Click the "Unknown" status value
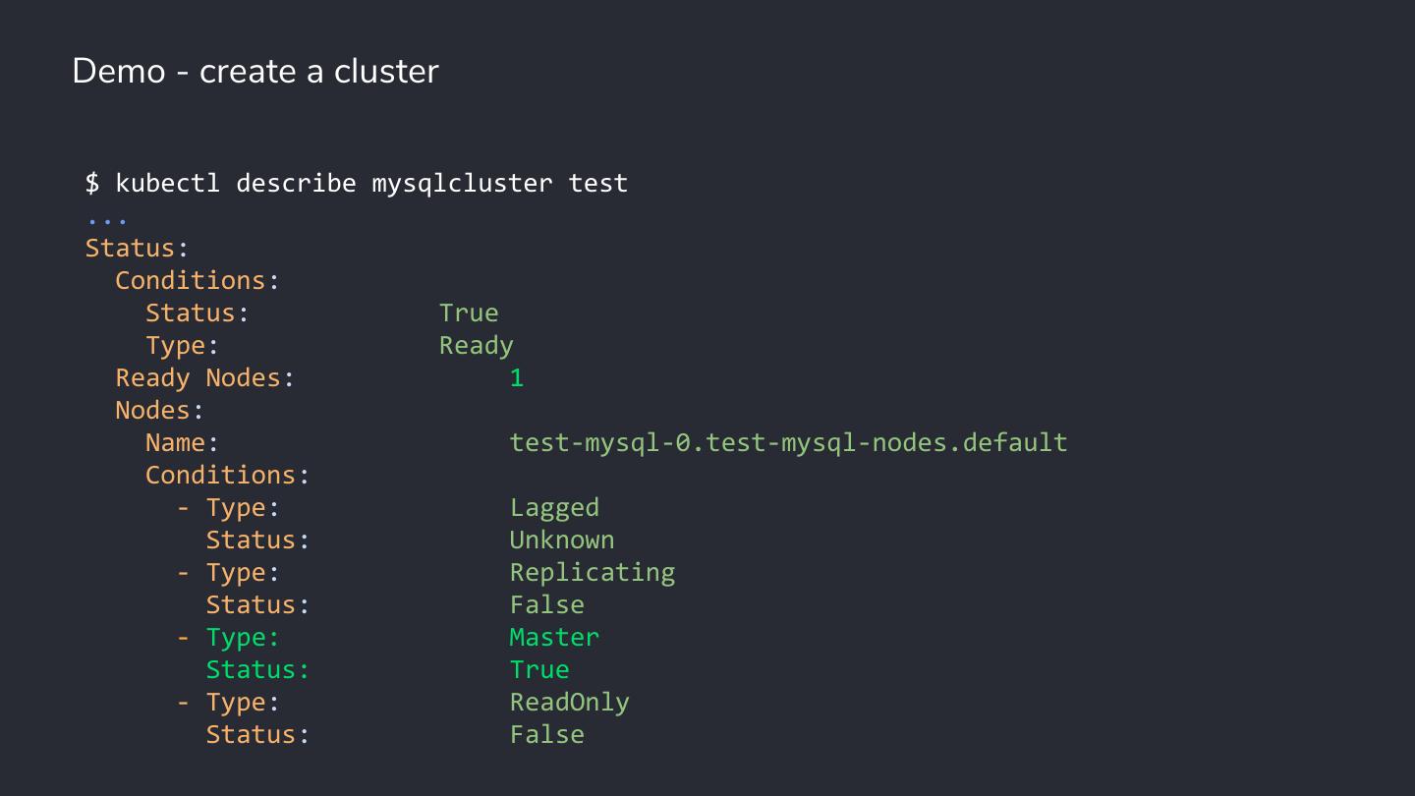 tap(562, 540)
